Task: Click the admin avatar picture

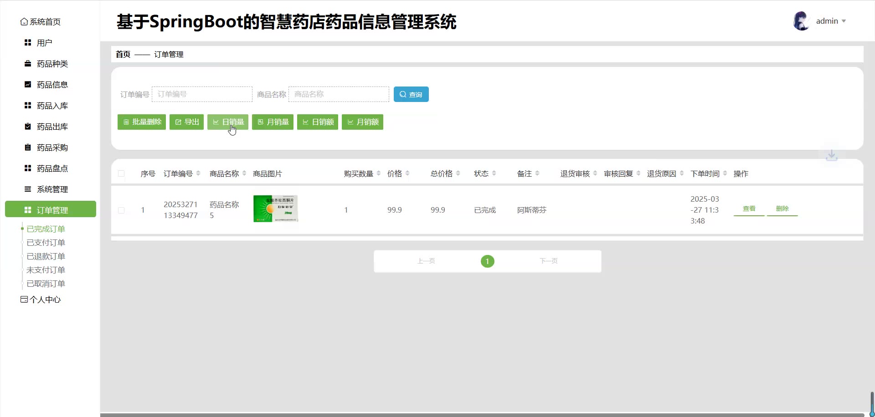Action: pyautogui.click(x=801, y=21)
